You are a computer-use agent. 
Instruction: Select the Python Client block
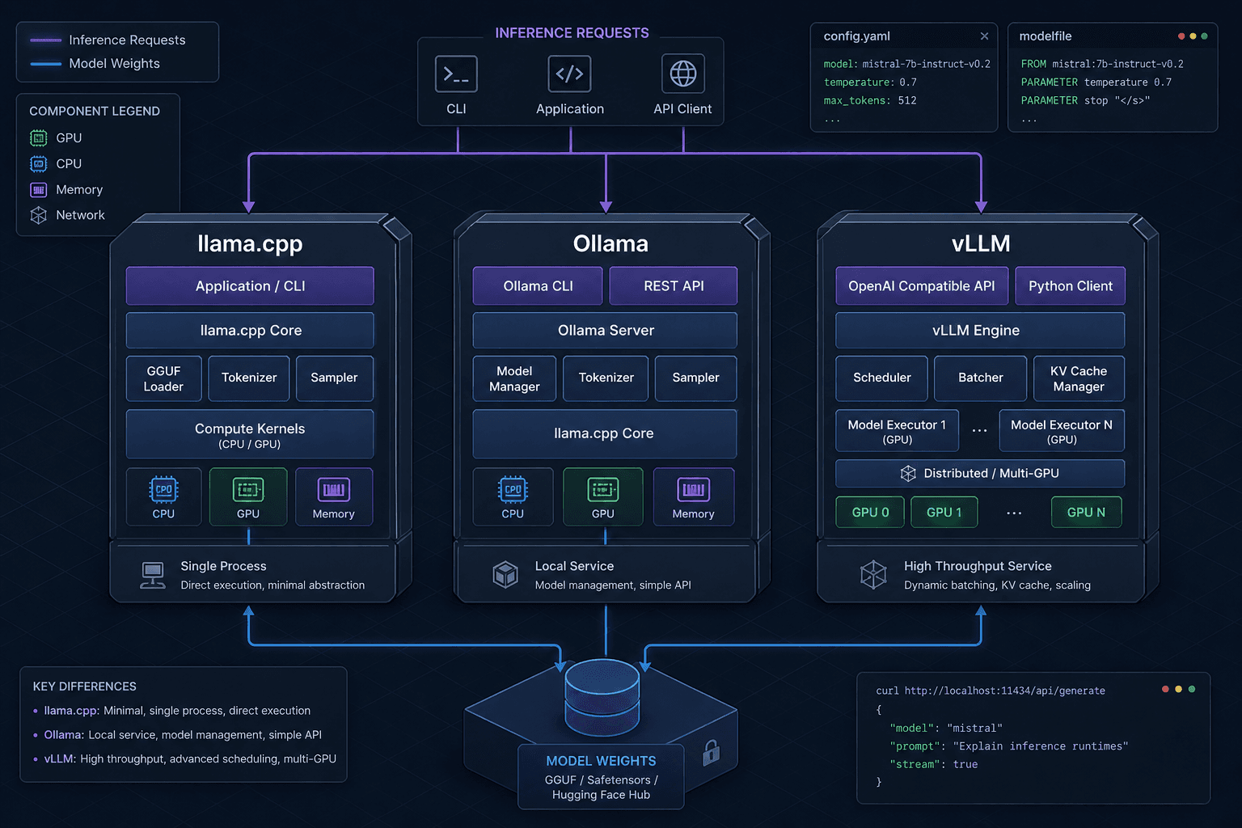1071,286
